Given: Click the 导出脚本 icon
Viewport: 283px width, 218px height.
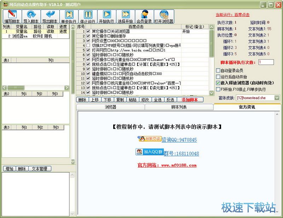Looking at the screenshot, I should (x=50, y=17).
